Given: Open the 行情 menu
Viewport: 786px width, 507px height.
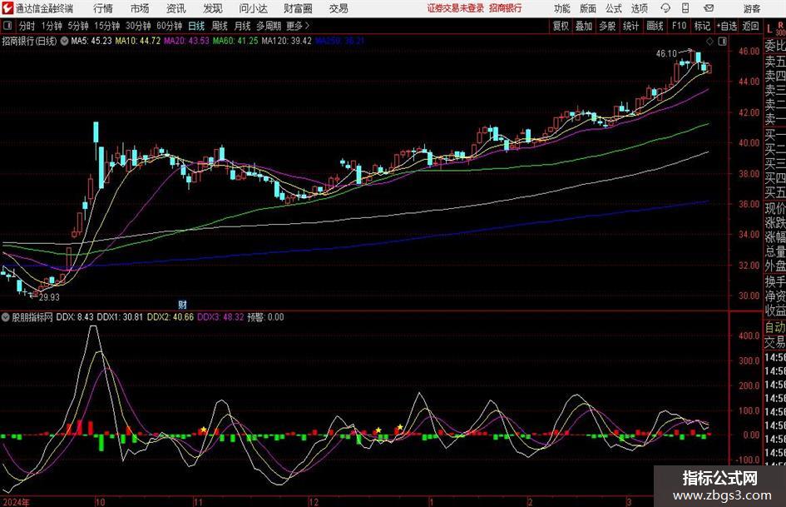Looking at the screenshot, I should [x=103, y=8].
